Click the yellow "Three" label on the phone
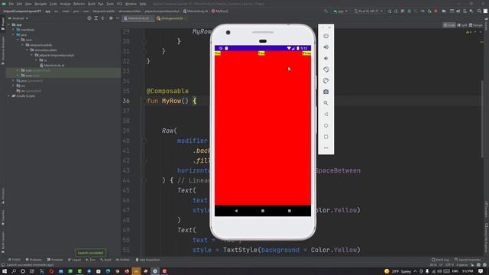The image size is (489, 275). point(306,53)
